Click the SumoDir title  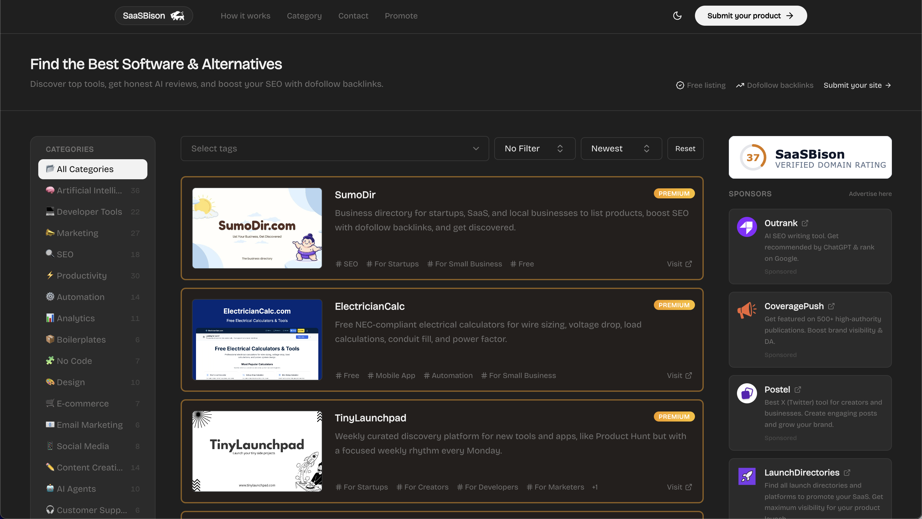(355, 195)
